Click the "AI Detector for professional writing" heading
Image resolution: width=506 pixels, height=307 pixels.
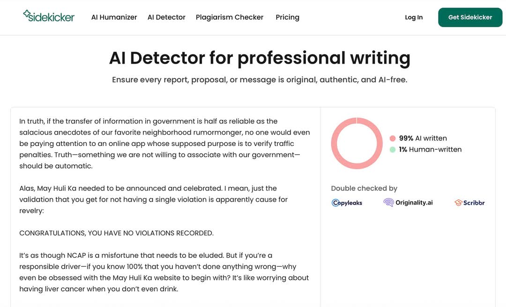click(x=260, y=58)
